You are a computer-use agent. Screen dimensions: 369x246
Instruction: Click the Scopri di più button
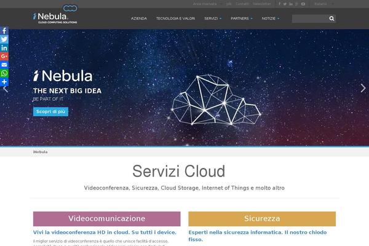pos(50,111)
